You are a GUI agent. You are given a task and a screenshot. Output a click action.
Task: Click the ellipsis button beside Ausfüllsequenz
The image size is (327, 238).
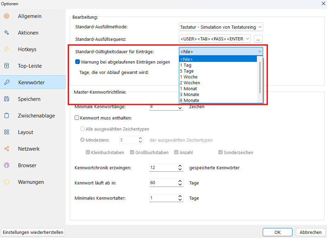click(x=258, y=39)
